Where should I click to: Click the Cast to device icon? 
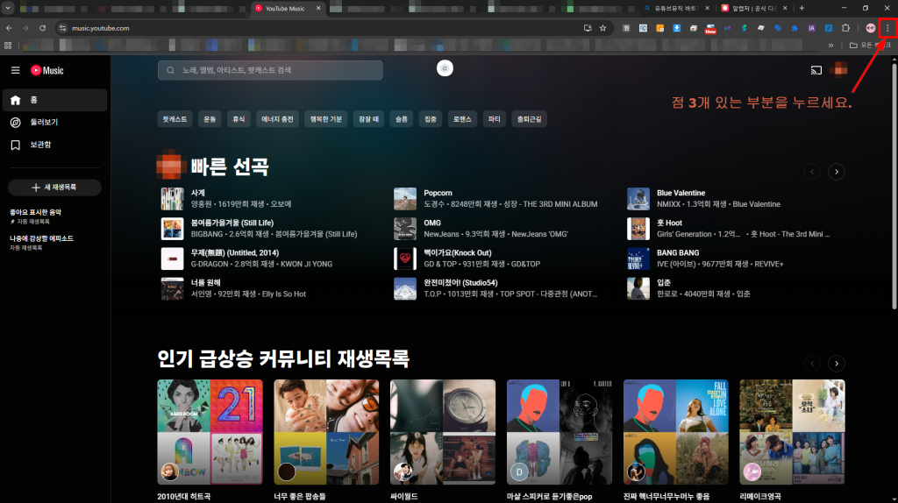tap(816, 70)
